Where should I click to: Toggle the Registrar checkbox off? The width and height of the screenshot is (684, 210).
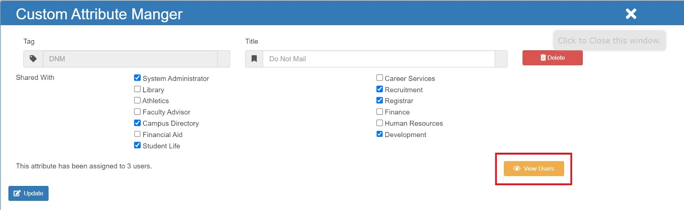(380, 100)
